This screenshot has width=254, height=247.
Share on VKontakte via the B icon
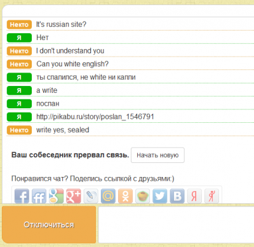pos(177,196)
